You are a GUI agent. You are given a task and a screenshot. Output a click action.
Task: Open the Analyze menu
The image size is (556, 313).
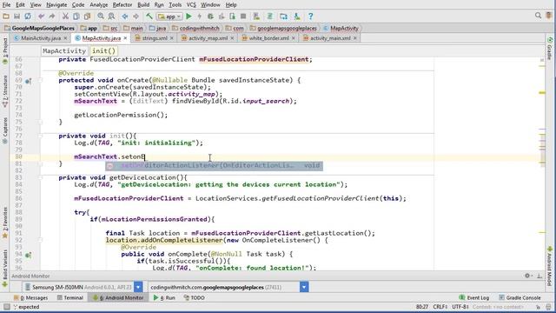pyautogui.click(x=98, y=5)
